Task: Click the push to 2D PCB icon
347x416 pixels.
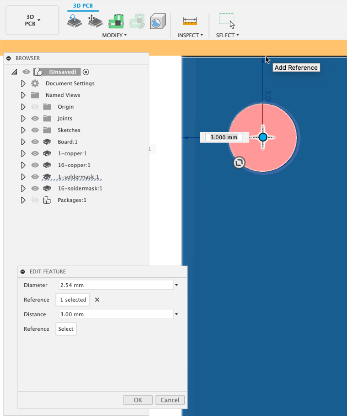Action: pos(74,21)
